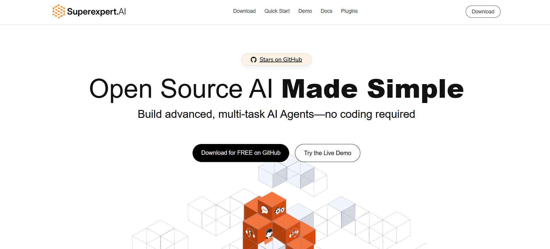550x249 pixels.
Task: Click the gears icon on orange cube
Action: [280, 210]
